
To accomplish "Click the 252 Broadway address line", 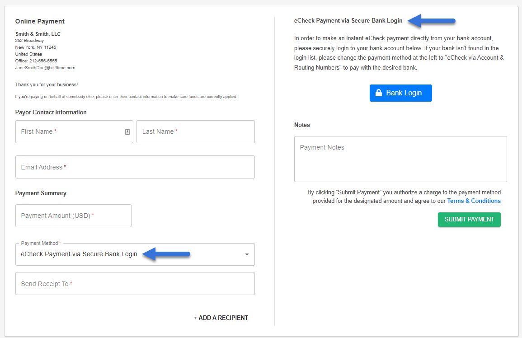I will 29,41.
